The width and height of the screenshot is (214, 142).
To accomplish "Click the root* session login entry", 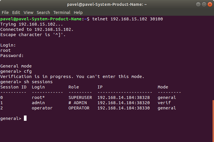I will click(x=38, y=97).
